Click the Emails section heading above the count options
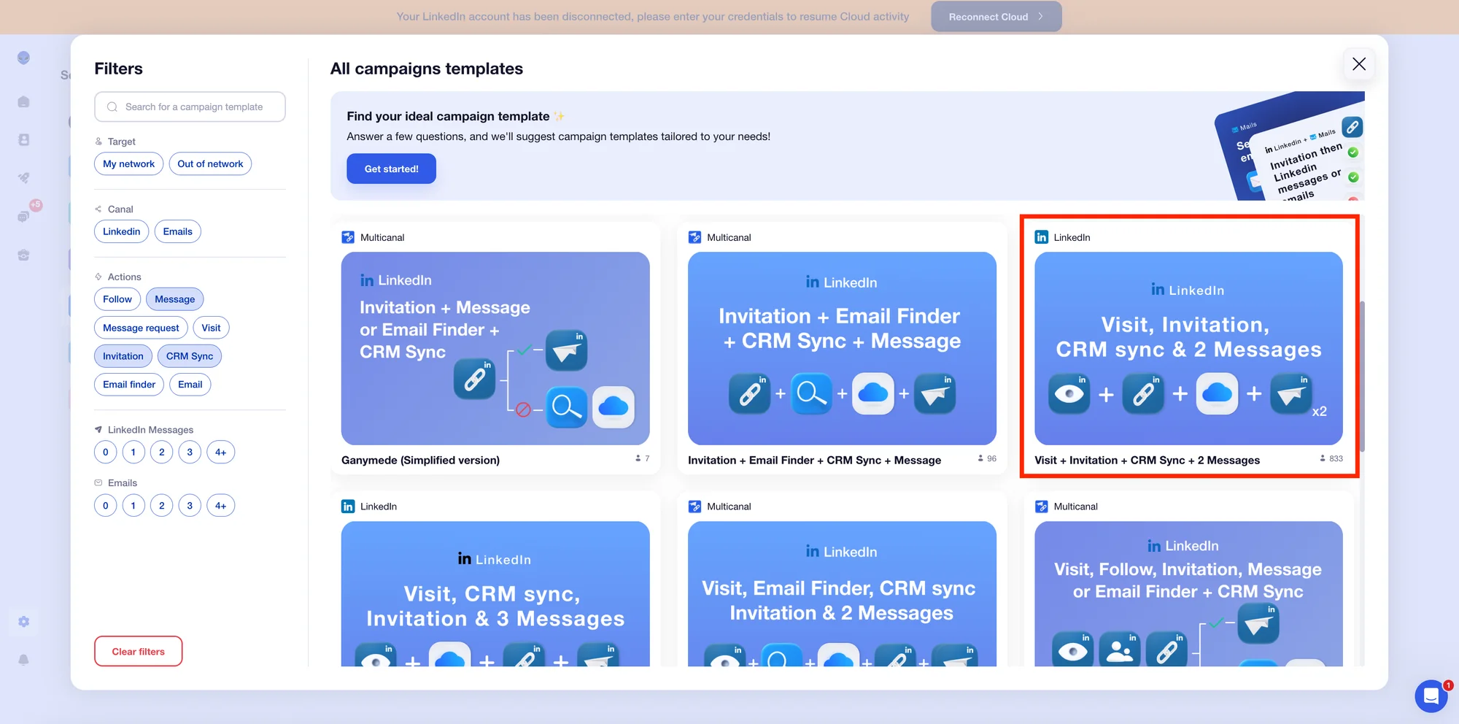 tap(122, 483)
